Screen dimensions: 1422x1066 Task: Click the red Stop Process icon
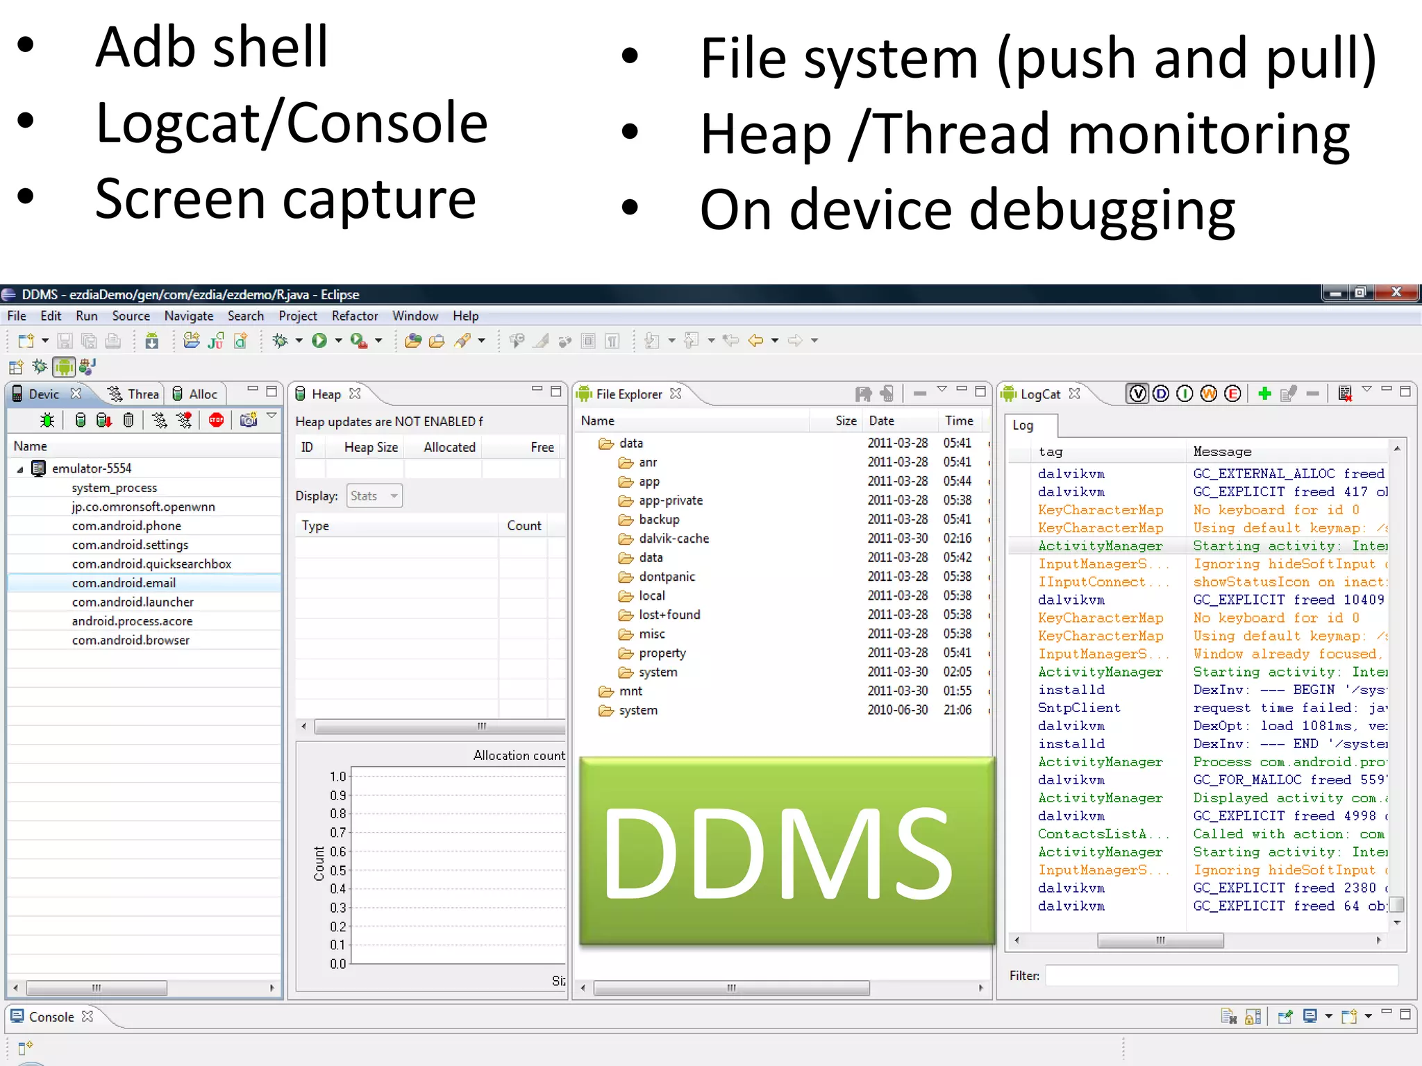217,420
